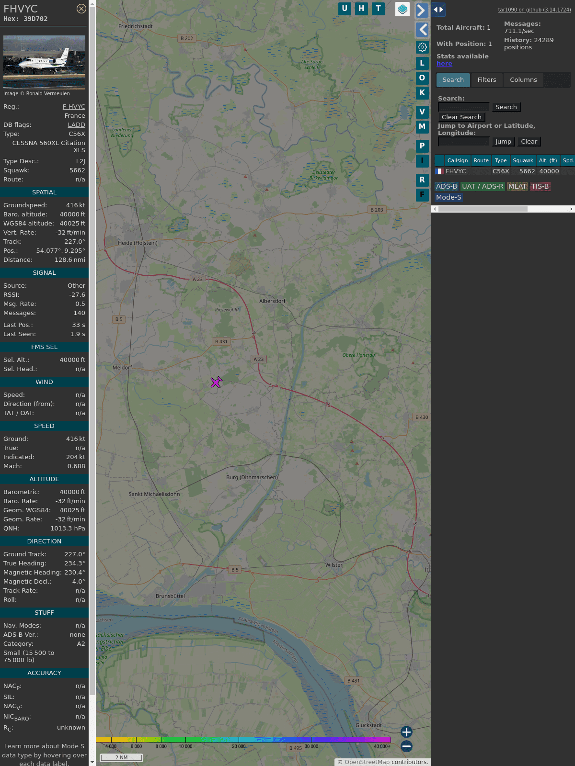The image size is (575, 766).
Task: Zoom out with the minus button
Action: pyautogui.click(x=406, y=746)
